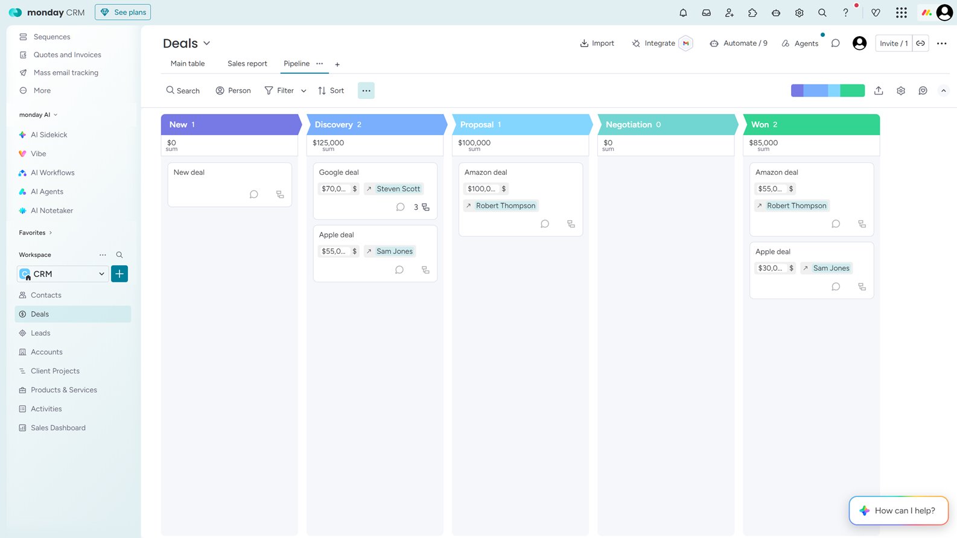The height and width of the screenshot is (538, 957).
Task: Open the help question mark
Action: (x=845, y=13)
